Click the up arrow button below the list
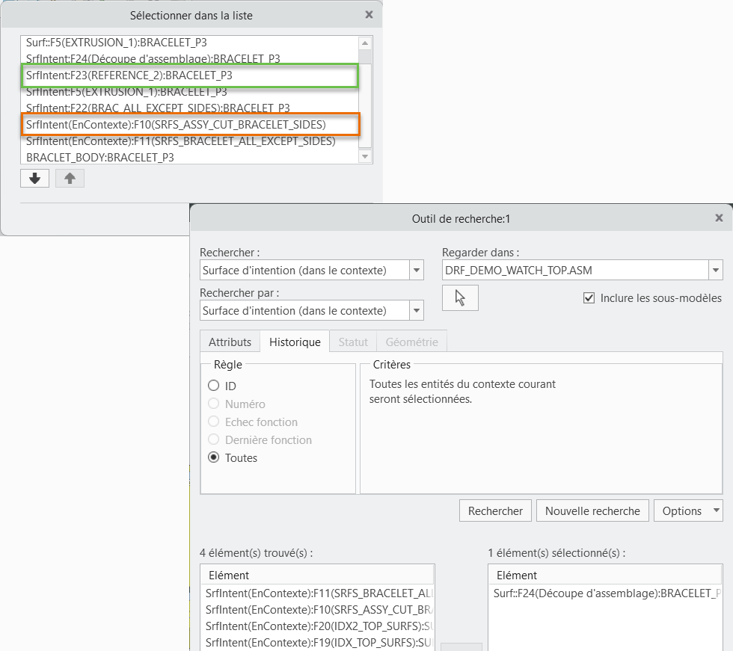This screenshot has width=733, height=651. (x=70, y=179)
